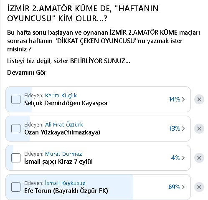Click the 14% vote percentage
208x200 pixels.
click(175, 99)
